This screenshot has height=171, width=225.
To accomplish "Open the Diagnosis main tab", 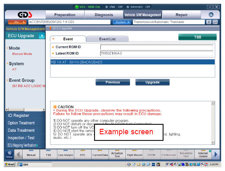I will pyautogui.click(x=104, y=15).
